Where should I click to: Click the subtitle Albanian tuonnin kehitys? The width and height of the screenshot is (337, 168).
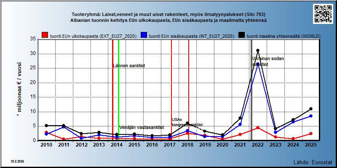pyautogui.click(x=168, y=21)
